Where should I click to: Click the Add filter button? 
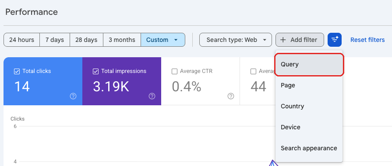click(300, 40)
